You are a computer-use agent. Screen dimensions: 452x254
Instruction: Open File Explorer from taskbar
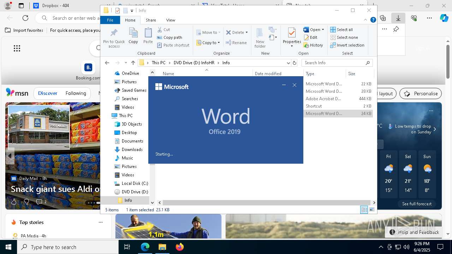162,247
